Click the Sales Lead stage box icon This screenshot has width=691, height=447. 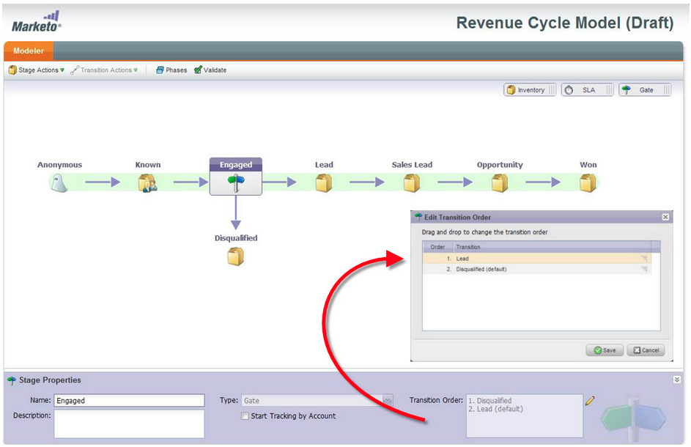(412, 182)
